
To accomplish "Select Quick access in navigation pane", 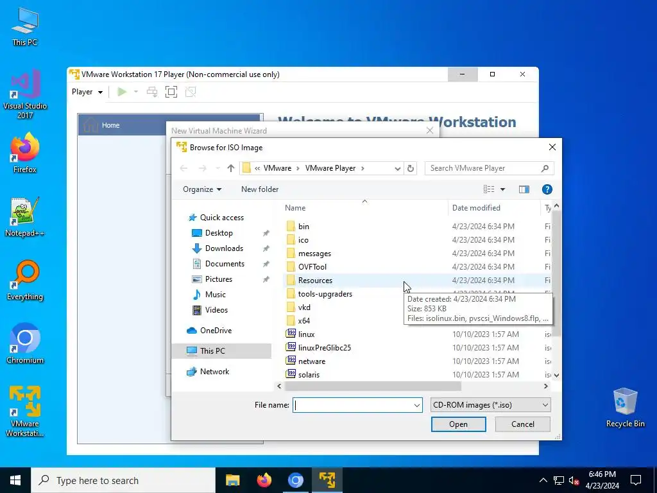I will pos(221,218).
